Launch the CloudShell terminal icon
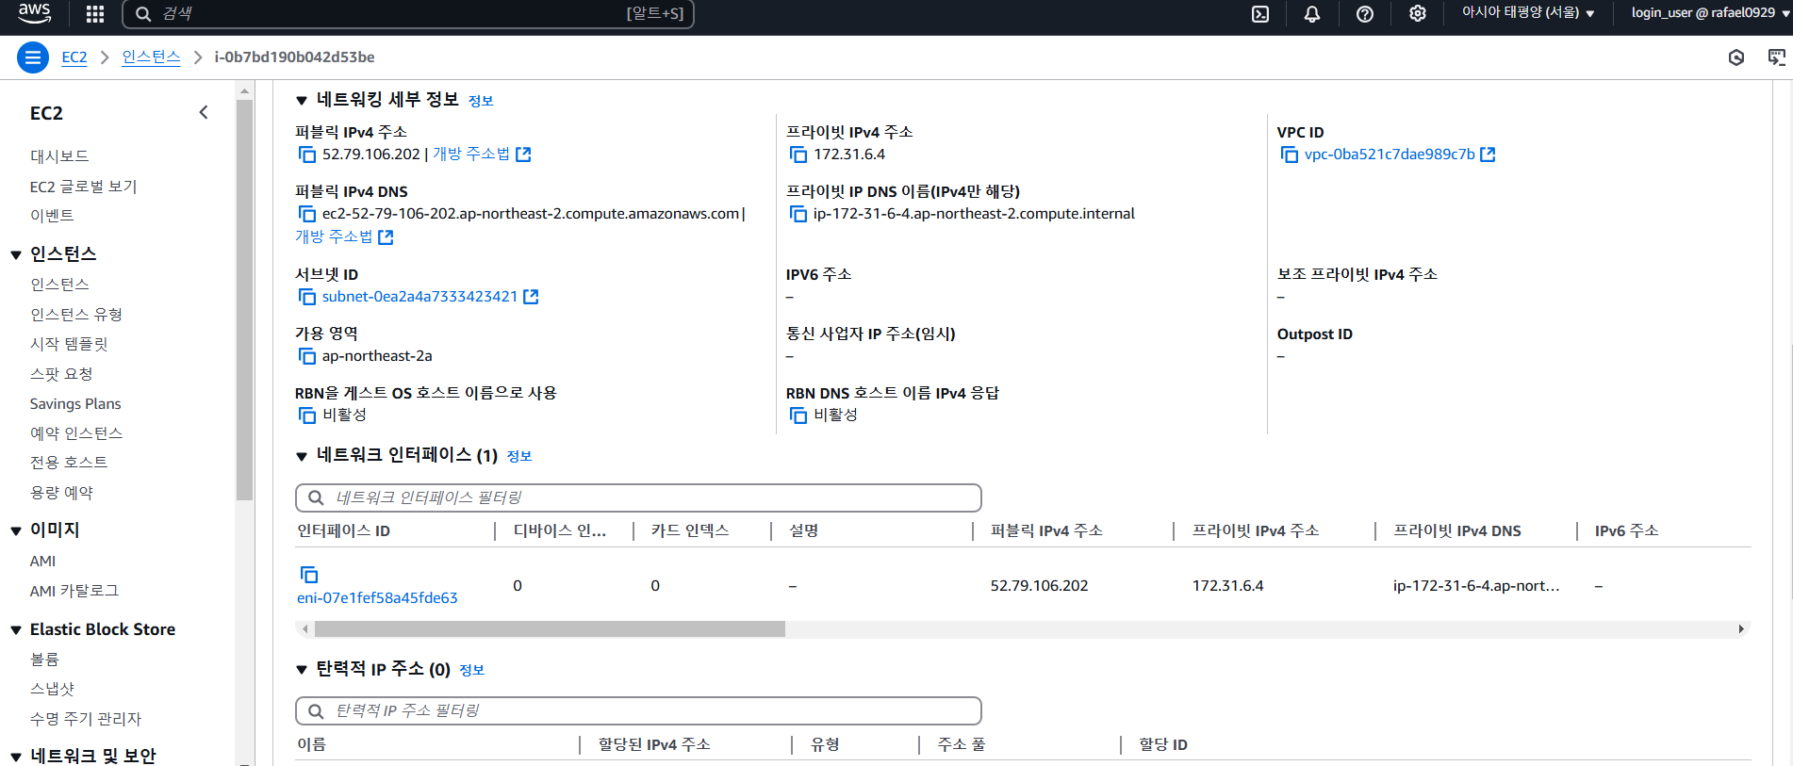This screenshot has width=1793, height=766. 1260,14
